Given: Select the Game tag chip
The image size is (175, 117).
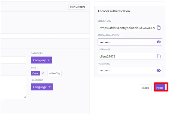Looking at the screenshot, I should [35, 73].
